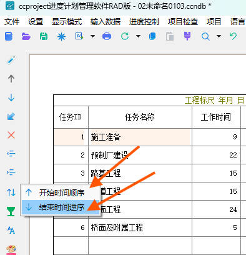Choose 结束时间逆序 from sort popup
Viewport: 246px width, 255px height.
[x=61, y=207]
